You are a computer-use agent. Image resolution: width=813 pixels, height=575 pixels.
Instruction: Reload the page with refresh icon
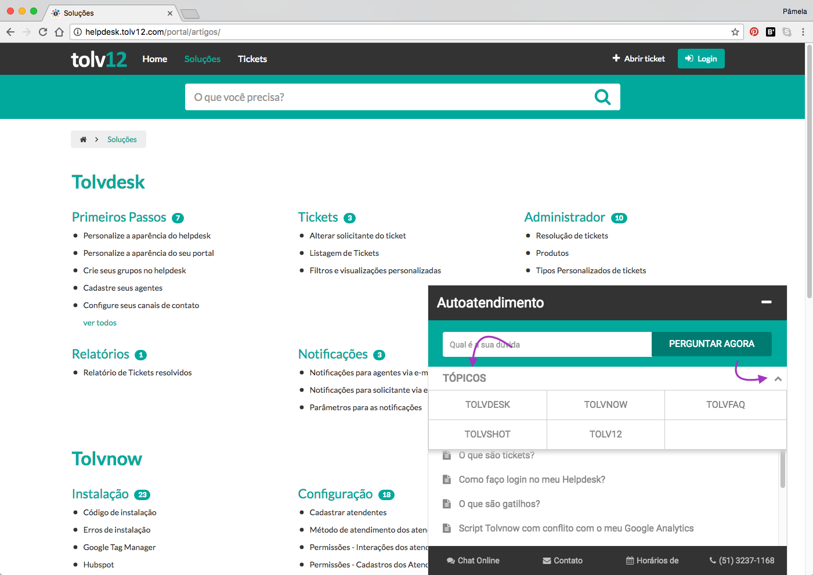43,32
